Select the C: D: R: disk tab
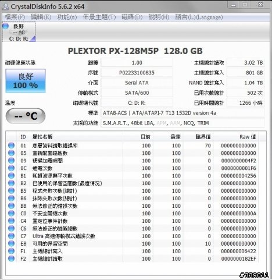This screenshot has height=280, width=272. [x=19, y=32]
